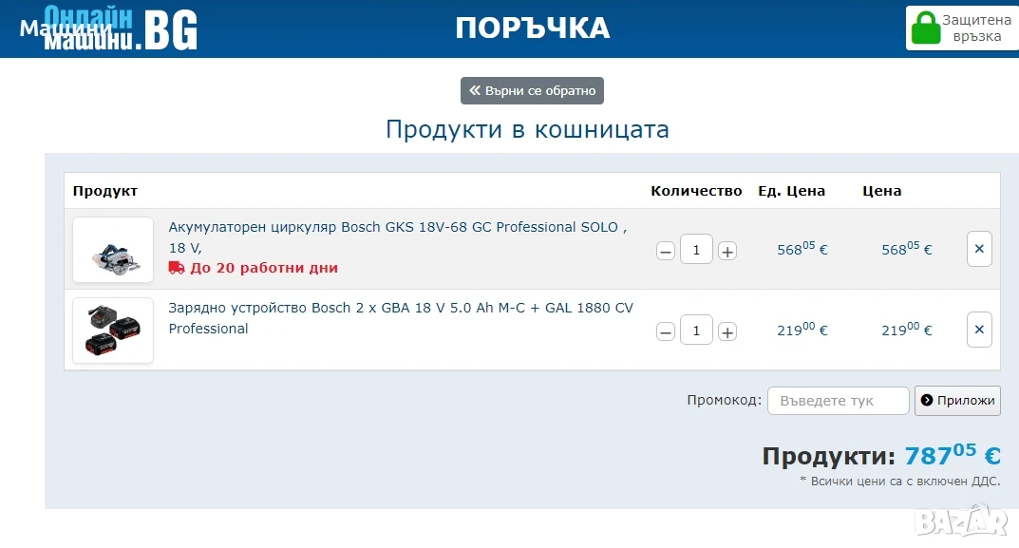This screenshot has width=1019, height=548.
Task: Decrease quantity of Bosch GBA charger set
Action: click(666, 331)
